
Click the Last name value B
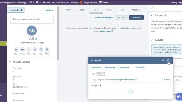click(14, 79)
